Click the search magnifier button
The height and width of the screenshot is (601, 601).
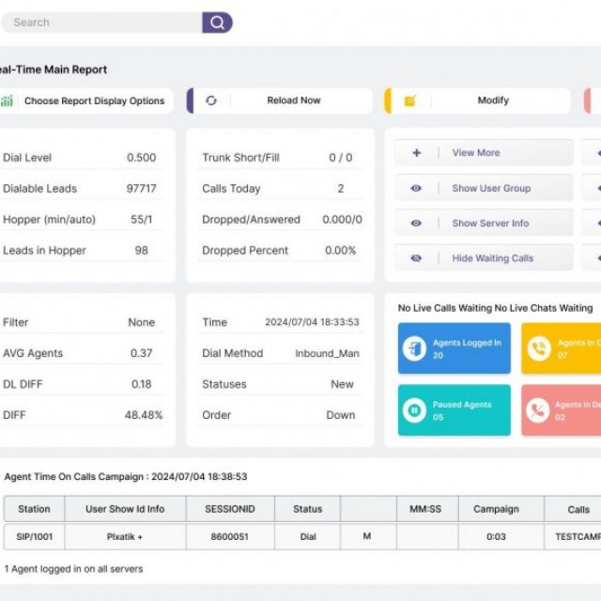click(217, 23)
